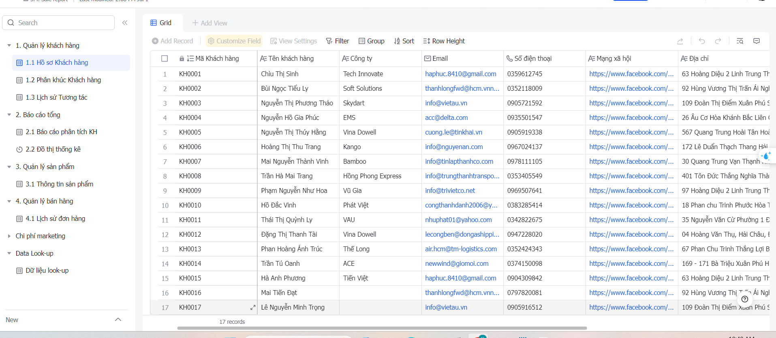Click the Add Record button
Viewport: 776px width, 338px height.
coord(173,41)
